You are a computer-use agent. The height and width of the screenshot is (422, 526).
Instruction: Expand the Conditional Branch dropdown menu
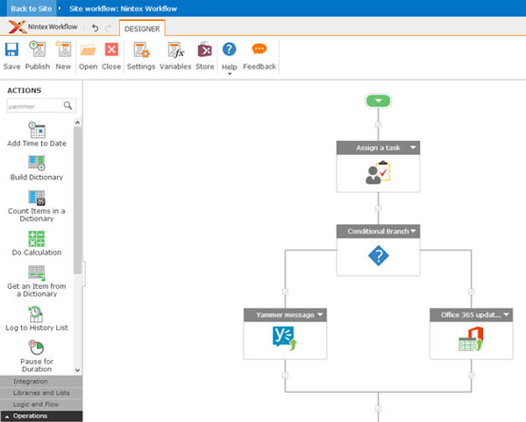[x=413, y=231]
